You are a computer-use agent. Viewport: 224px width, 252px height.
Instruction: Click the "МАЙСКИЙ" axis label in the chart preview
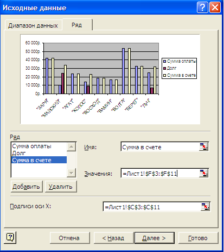click(x=51, y=108)
